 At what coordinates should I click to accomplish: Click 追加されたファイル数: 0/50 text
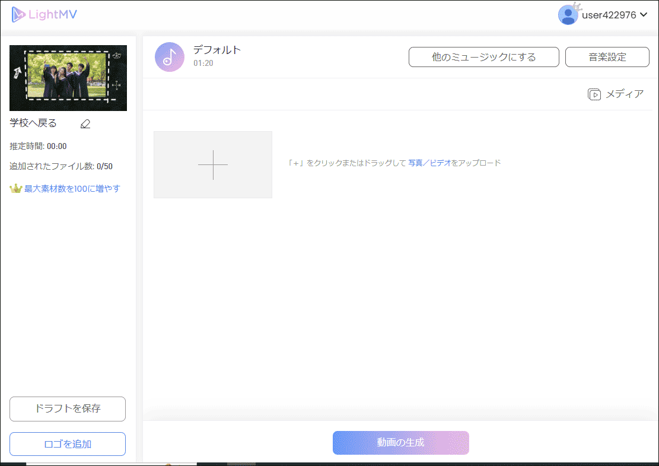(x=61, y=166)
